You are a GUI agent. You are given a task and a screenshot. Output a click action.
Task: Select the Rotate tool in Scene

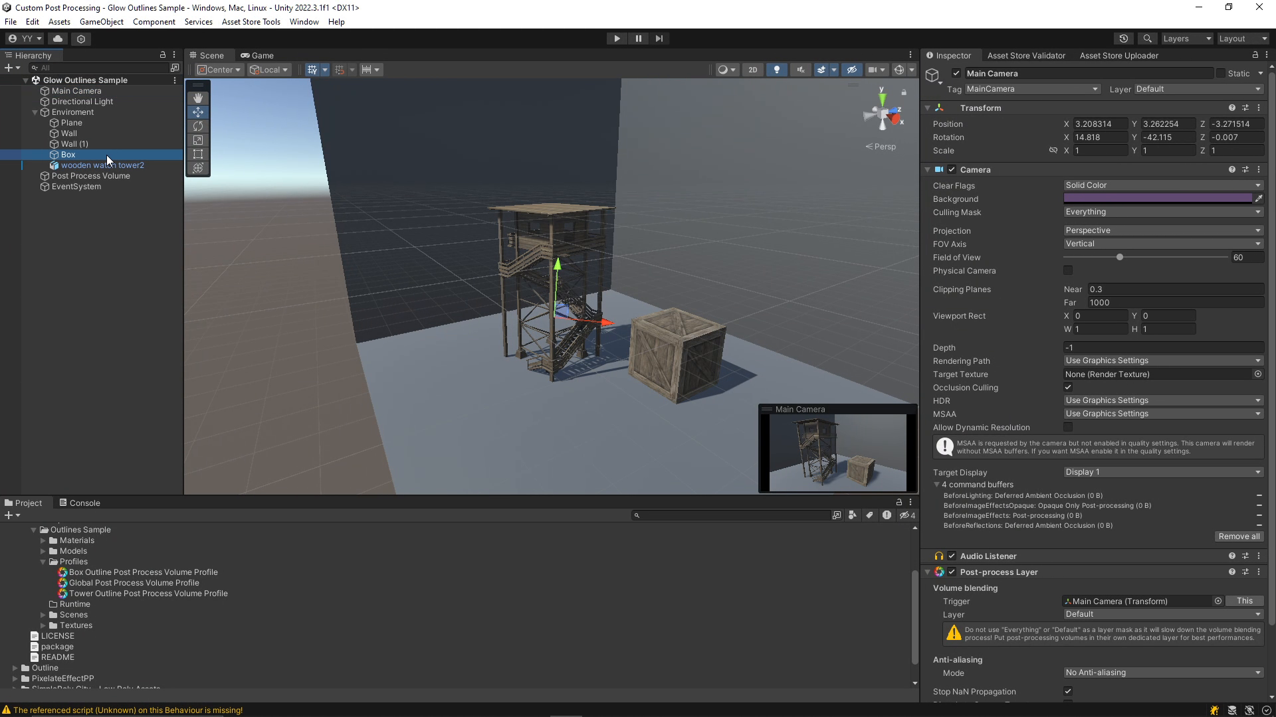click(x=198, y=126)
